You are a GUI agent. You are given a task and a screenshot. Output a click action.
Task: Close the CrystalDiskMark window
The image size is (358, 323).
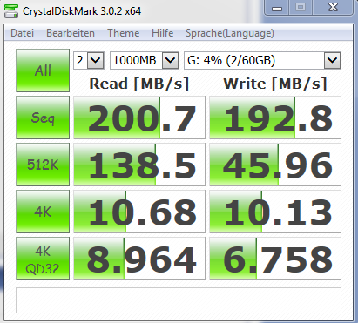click(333, 8)
